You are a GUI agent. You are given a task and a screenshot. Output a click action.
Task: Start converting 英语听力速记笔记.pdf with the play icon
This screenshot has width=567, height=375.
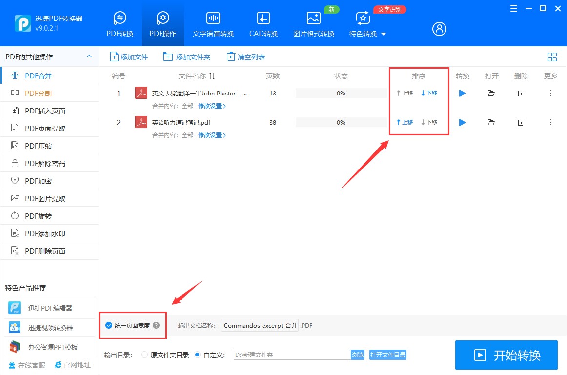462,122
